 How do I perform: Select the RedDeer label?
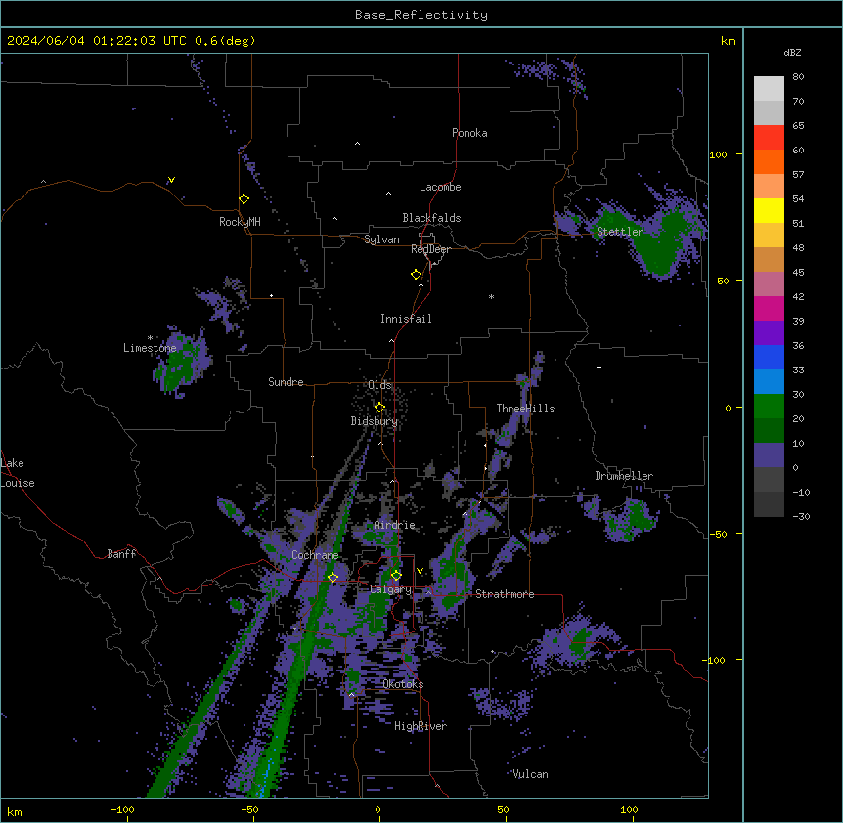tap(430, 249)
